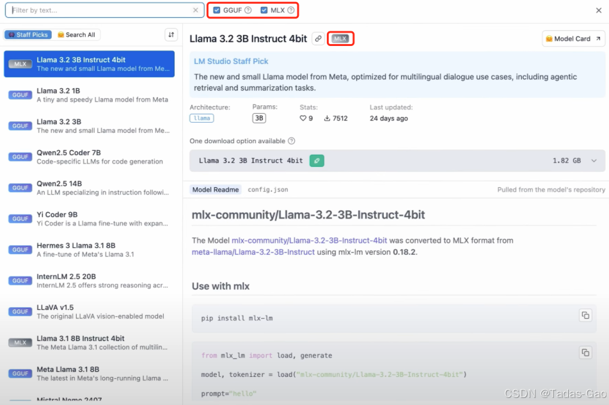Open the mlx-community/Llama-3.2-3B-Instruct-4bit link
This screenshot has width=609, height=405.
point(309,241)
